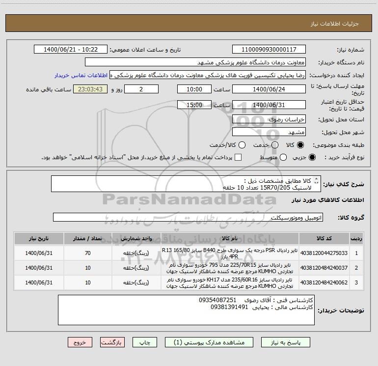Select the کالا radio button
Image resolution: width=378 pixels, height=366 pixels.
click(x=300, y=145)
